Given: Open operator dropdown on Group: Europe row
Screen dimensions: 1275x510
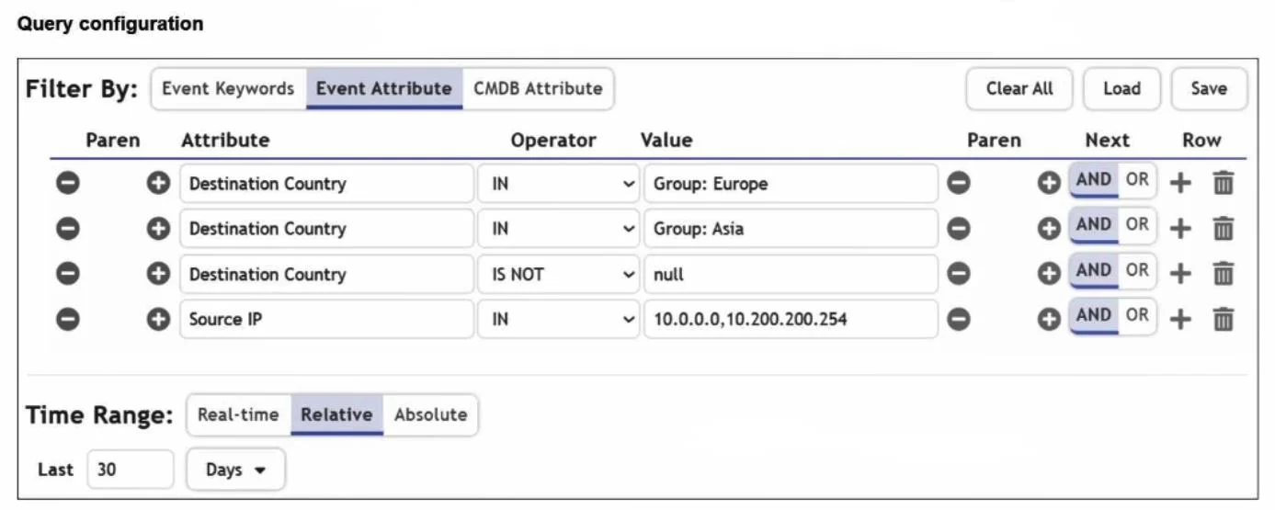Looking at the screenshot, I should 559,184.
